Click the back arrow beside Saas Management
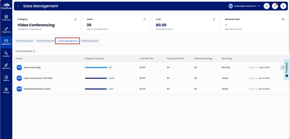Image resolution: width=290 pixels, height=139 pixels. click(18, 6)
